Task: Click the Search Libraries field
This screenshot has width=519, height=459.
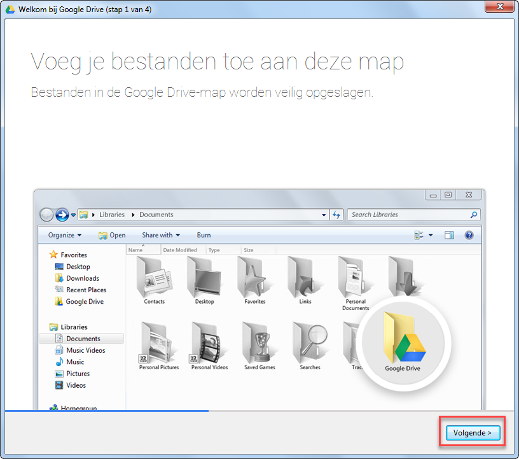Action: pos(413,215)
